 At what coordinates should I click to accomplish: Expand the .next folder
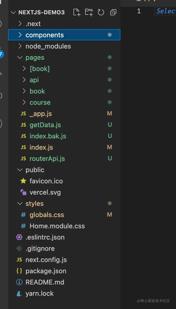point(33,24)
